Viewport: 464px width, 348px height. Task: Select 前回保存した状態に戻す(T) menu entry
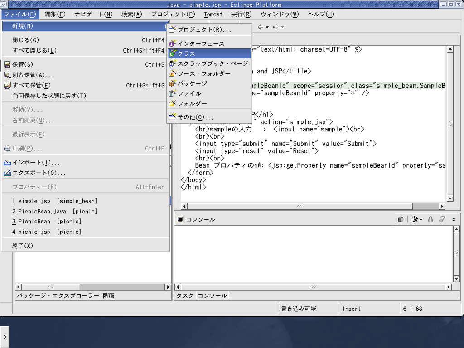pyautogui.click(x=85, y=96)
